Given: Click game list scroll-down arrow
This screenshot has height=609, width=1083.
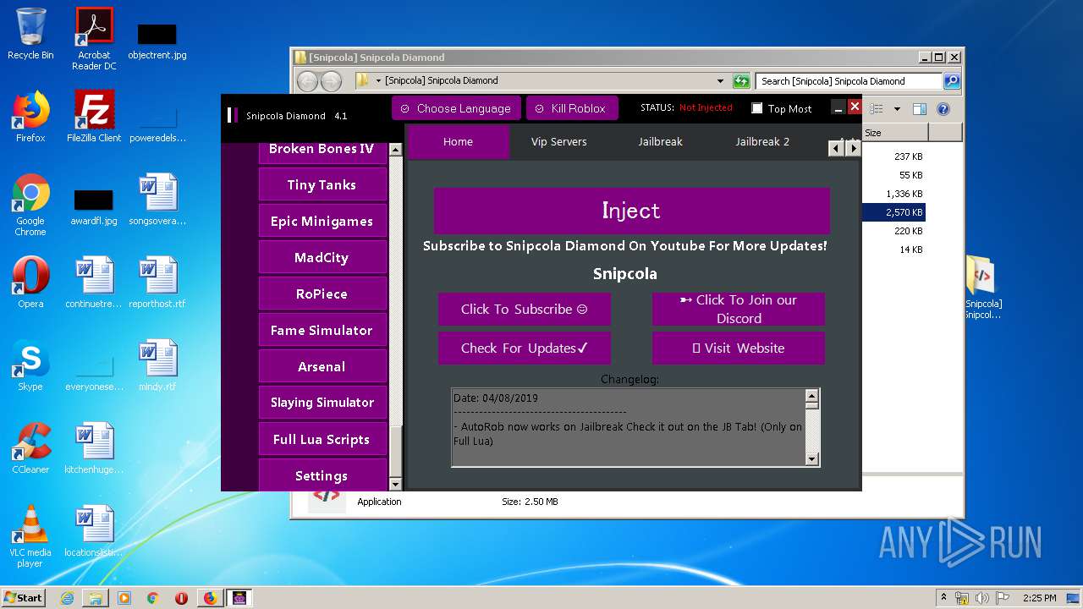Looking at the screenshot, I should click(x=394, y=484).
